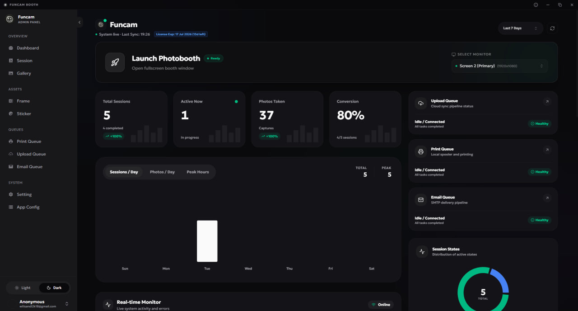
Task: Click the printer icon on Print Queue card
Action: [421, 151]
